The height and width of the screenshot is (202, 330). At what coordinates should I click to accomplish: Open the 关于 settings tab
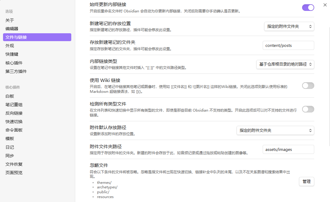(x=10, y=20)
